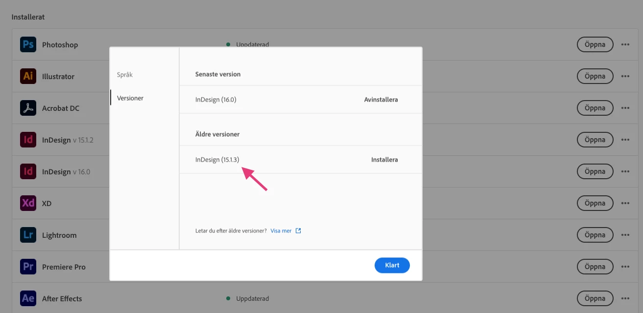643x313 pixels.
Task: Open more options for InDesign v 16.0 row
Action: coord(625,171)
